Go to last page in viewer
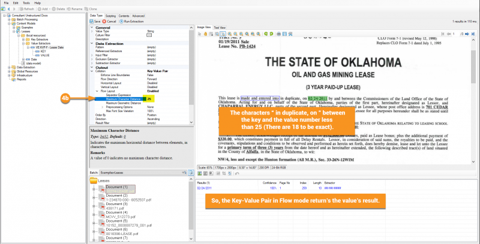 point(473,34)
